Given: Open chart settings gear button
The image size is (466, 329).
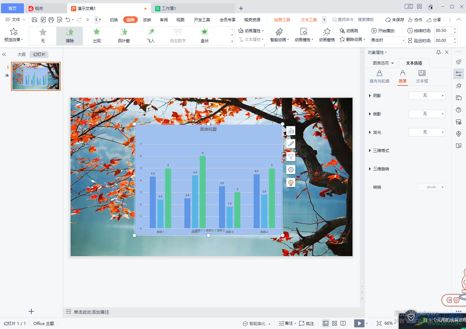Looking at the screenshot, I should (x=291, y=170).
